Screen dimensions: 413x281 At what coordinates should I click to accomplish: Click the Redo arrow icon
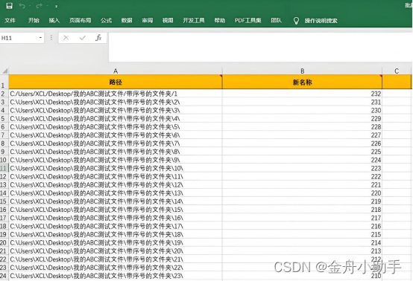pyautogui.click(x=39, y=6)
